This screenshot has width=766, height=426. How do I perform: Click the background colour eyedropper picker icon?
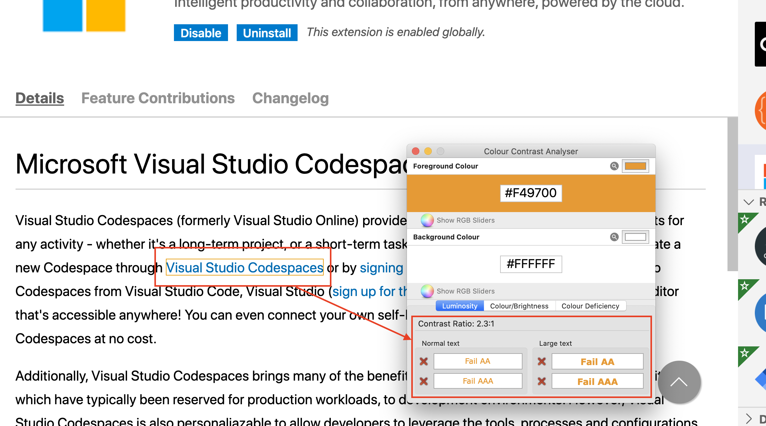pyautogui.click(x=614, y=237)
